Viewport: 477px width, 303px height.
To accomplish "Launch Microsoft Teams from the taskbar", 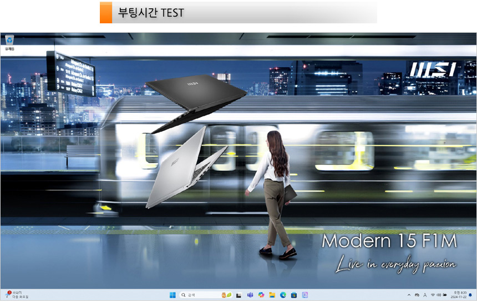I will click(250, 295).
